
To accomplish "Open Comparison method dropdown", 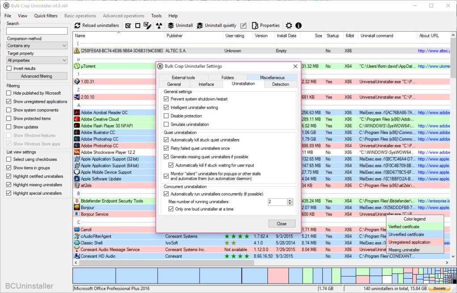I will (37, 46).
